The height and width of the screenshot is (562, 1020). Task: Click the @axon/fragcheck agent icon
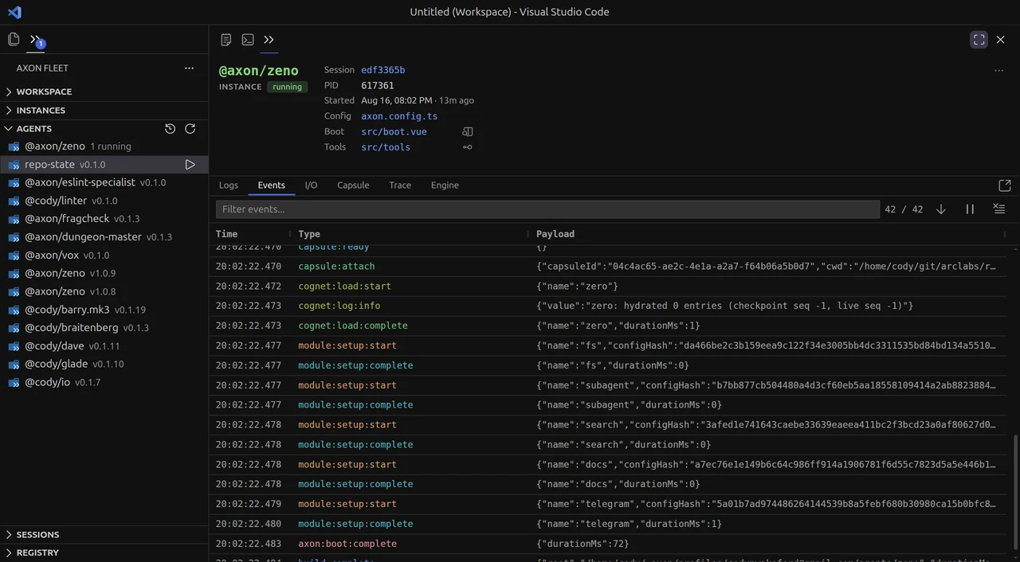point(14,219)
